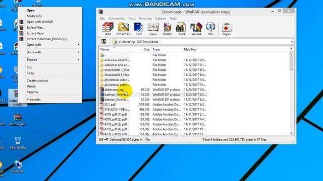Screen dimensions: 323x181
Task: Expand the Open with submenu
Action: [50, 45]
